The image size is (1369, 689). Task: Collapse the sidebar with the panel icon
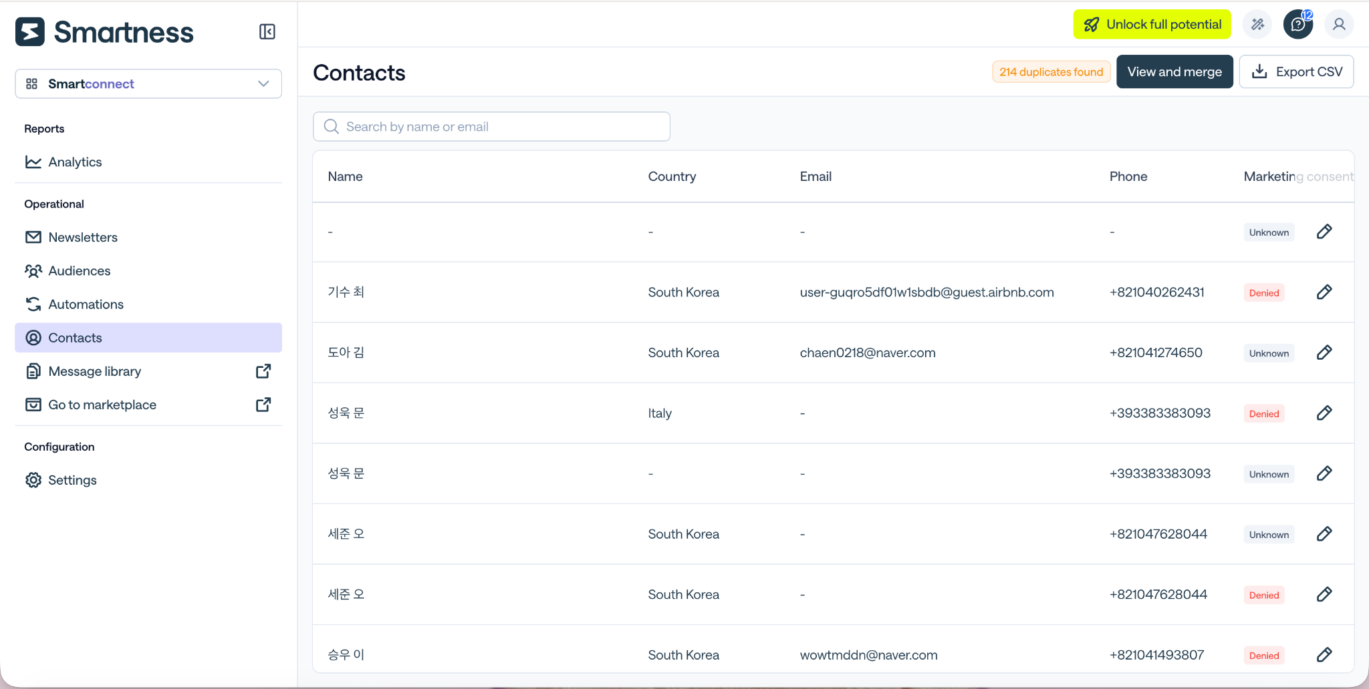(267, 31)
